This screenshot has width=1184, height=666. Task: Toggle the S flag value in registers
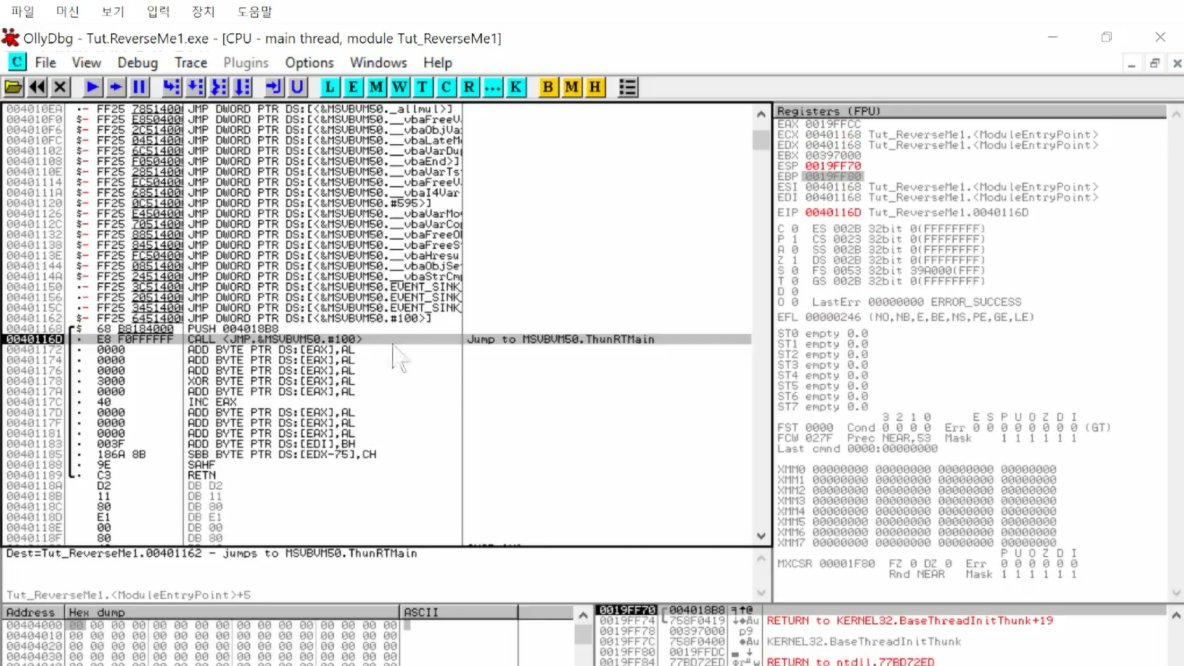[795, 271]
